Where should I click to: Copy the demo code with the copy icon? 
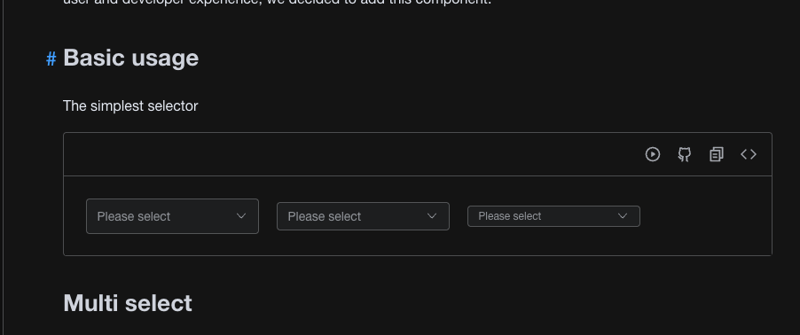[x=717, y=154]
